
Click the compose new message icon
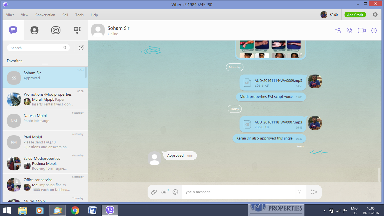pos(81,48)
